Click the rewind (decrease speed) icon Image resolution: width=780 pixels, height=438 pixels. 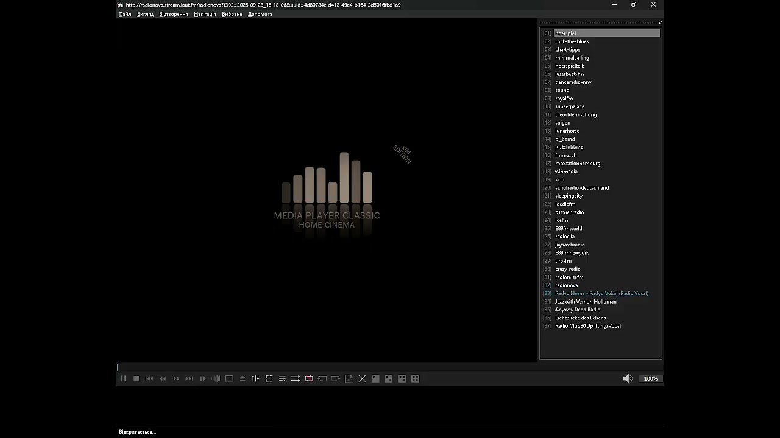click(x=163, y=378)
